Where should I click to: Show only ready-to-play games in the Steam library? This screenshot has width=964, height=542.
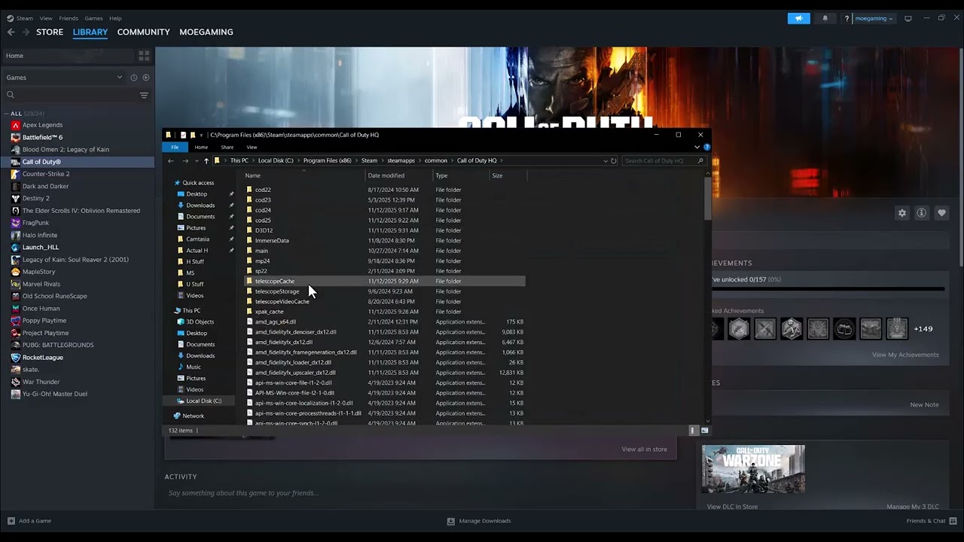146,78
